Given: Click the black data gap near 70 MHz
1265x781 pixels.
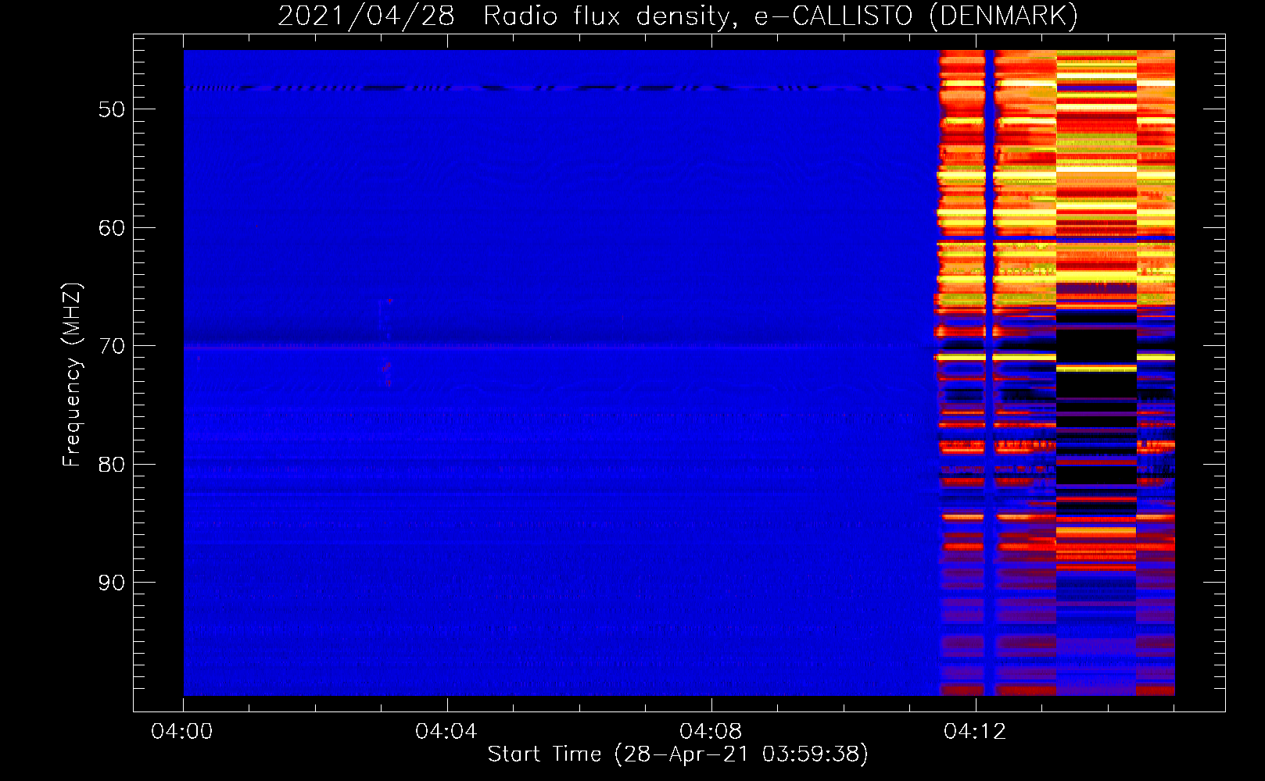Looking at the screenshot, I should (1096, 346).
